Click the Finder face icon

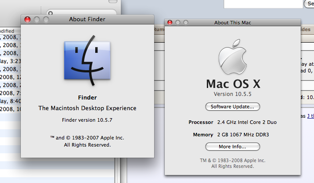coord(87,61)
